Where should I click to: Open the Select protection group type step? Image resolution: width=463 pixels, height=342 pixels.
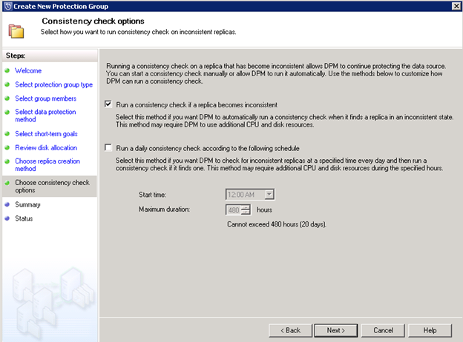[x=53, y=84]
